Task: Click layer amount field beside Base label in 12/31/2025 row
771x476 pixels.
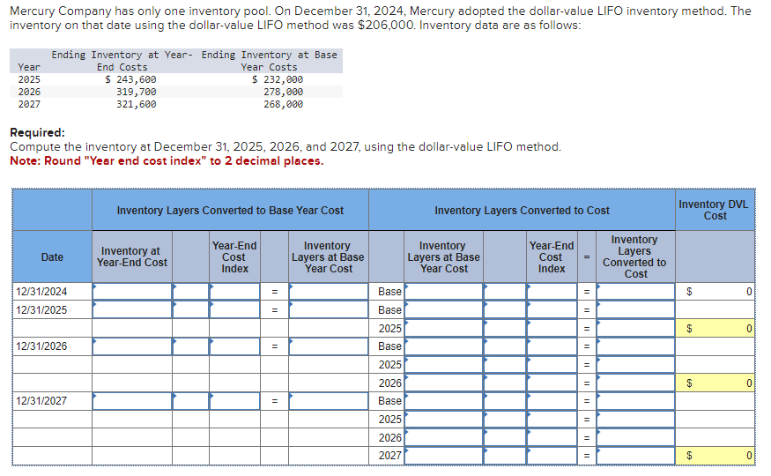Action: [443, 309]
